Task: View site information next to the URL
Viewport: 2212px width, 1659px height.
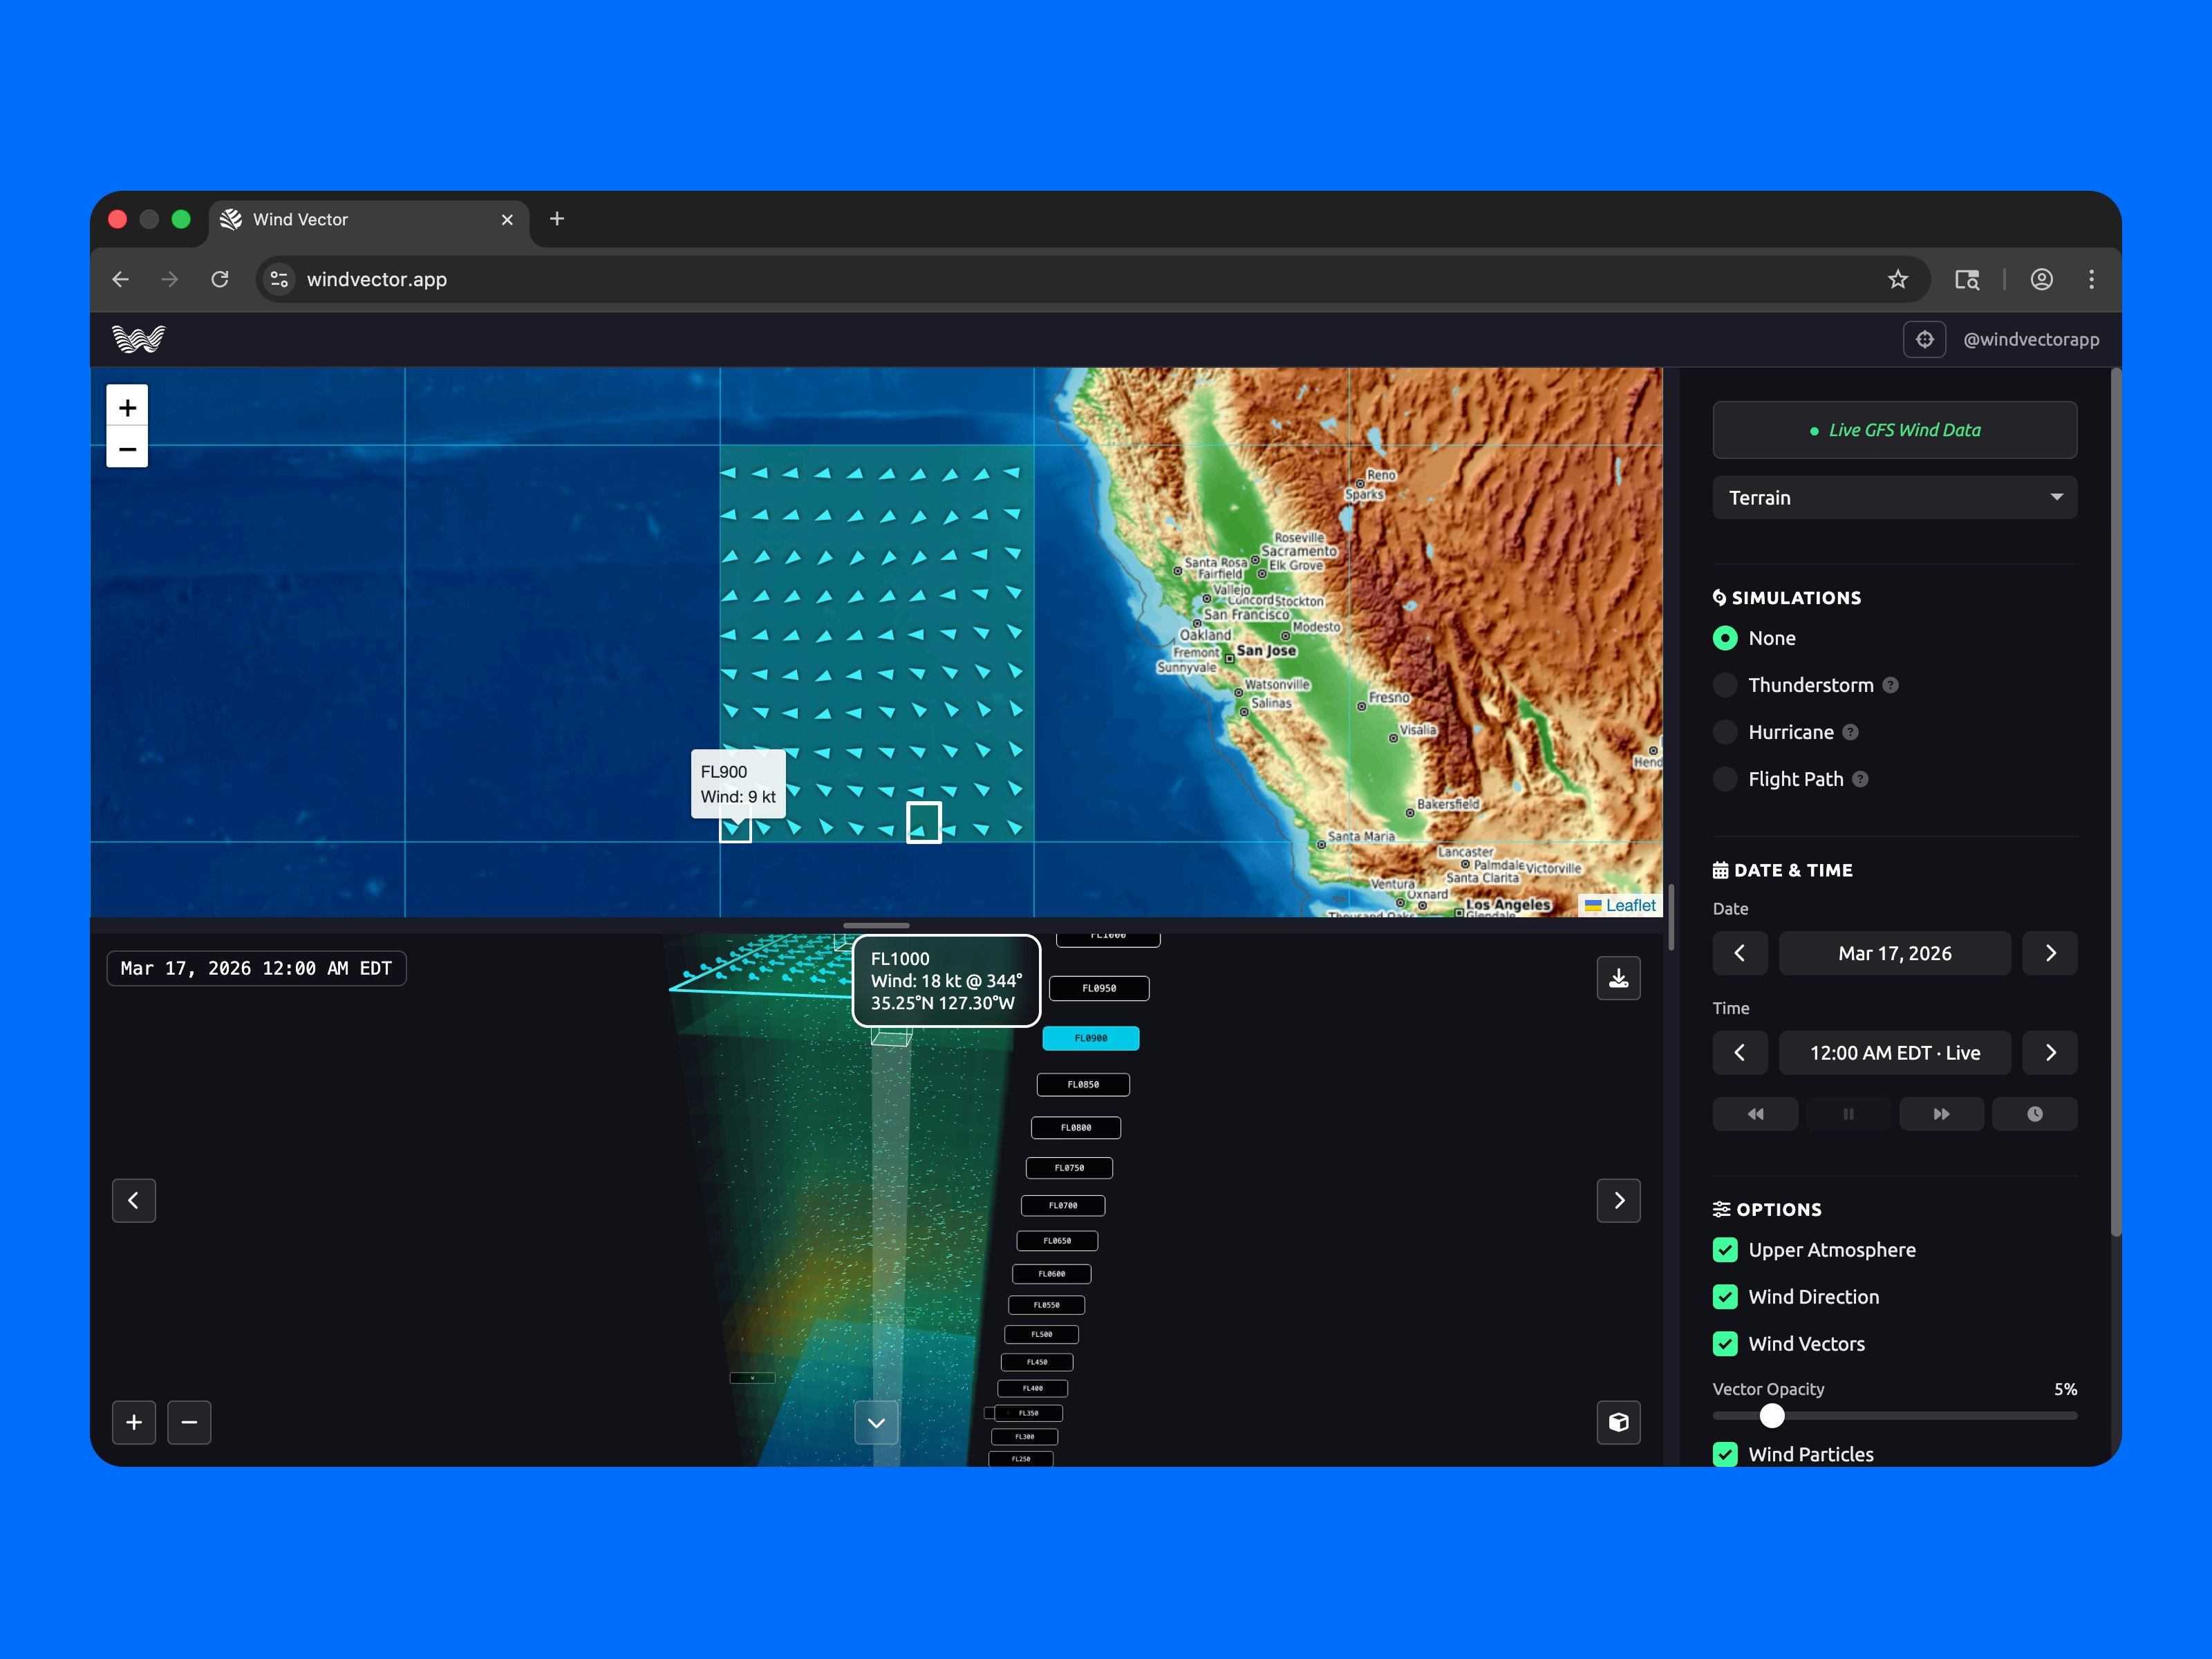Action: (280, 280)
